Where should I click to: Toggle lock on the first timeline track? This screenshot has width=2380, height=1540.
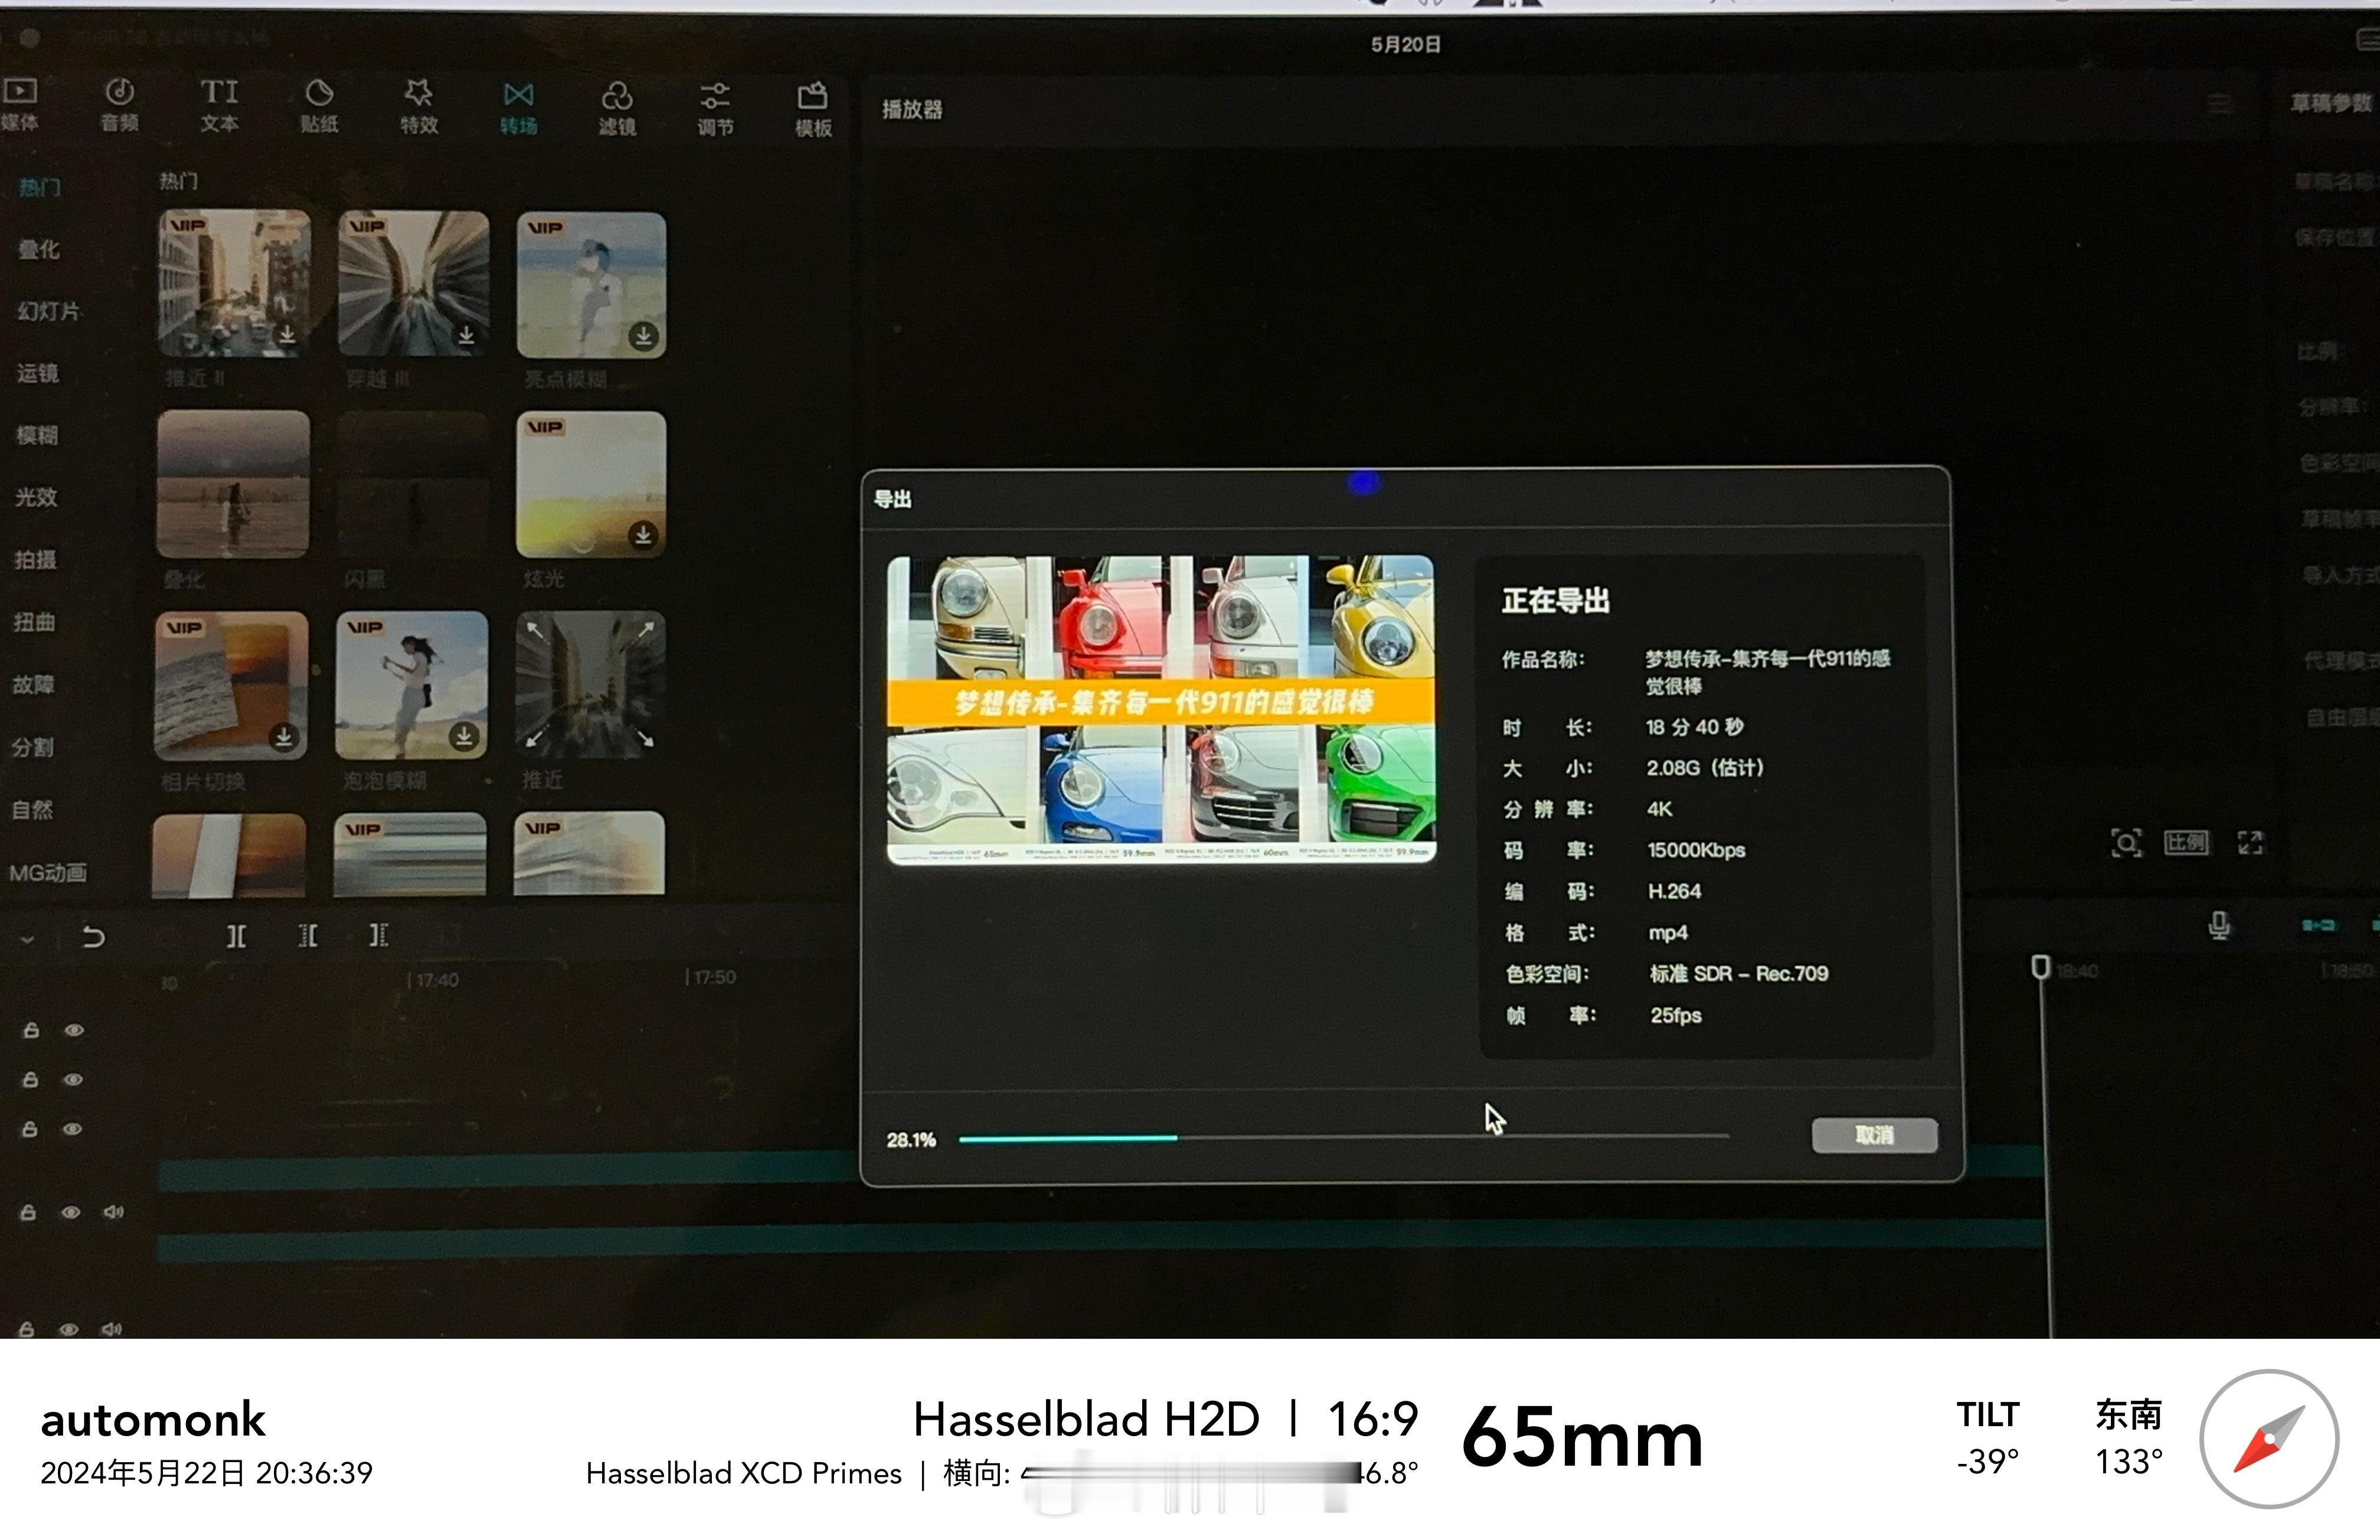pos(31,1030)
